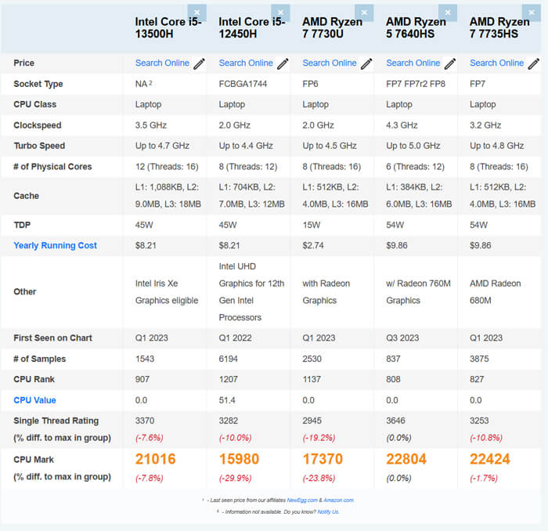Search Online price for i5-13500H

tap(162, 63)
